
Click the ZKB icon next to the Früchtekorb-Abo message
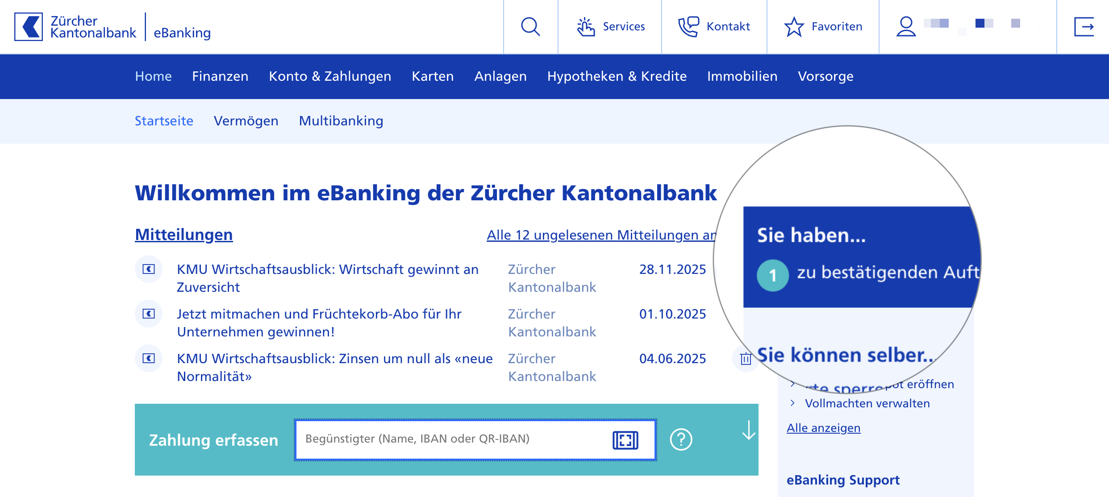(x=148, y=314)
